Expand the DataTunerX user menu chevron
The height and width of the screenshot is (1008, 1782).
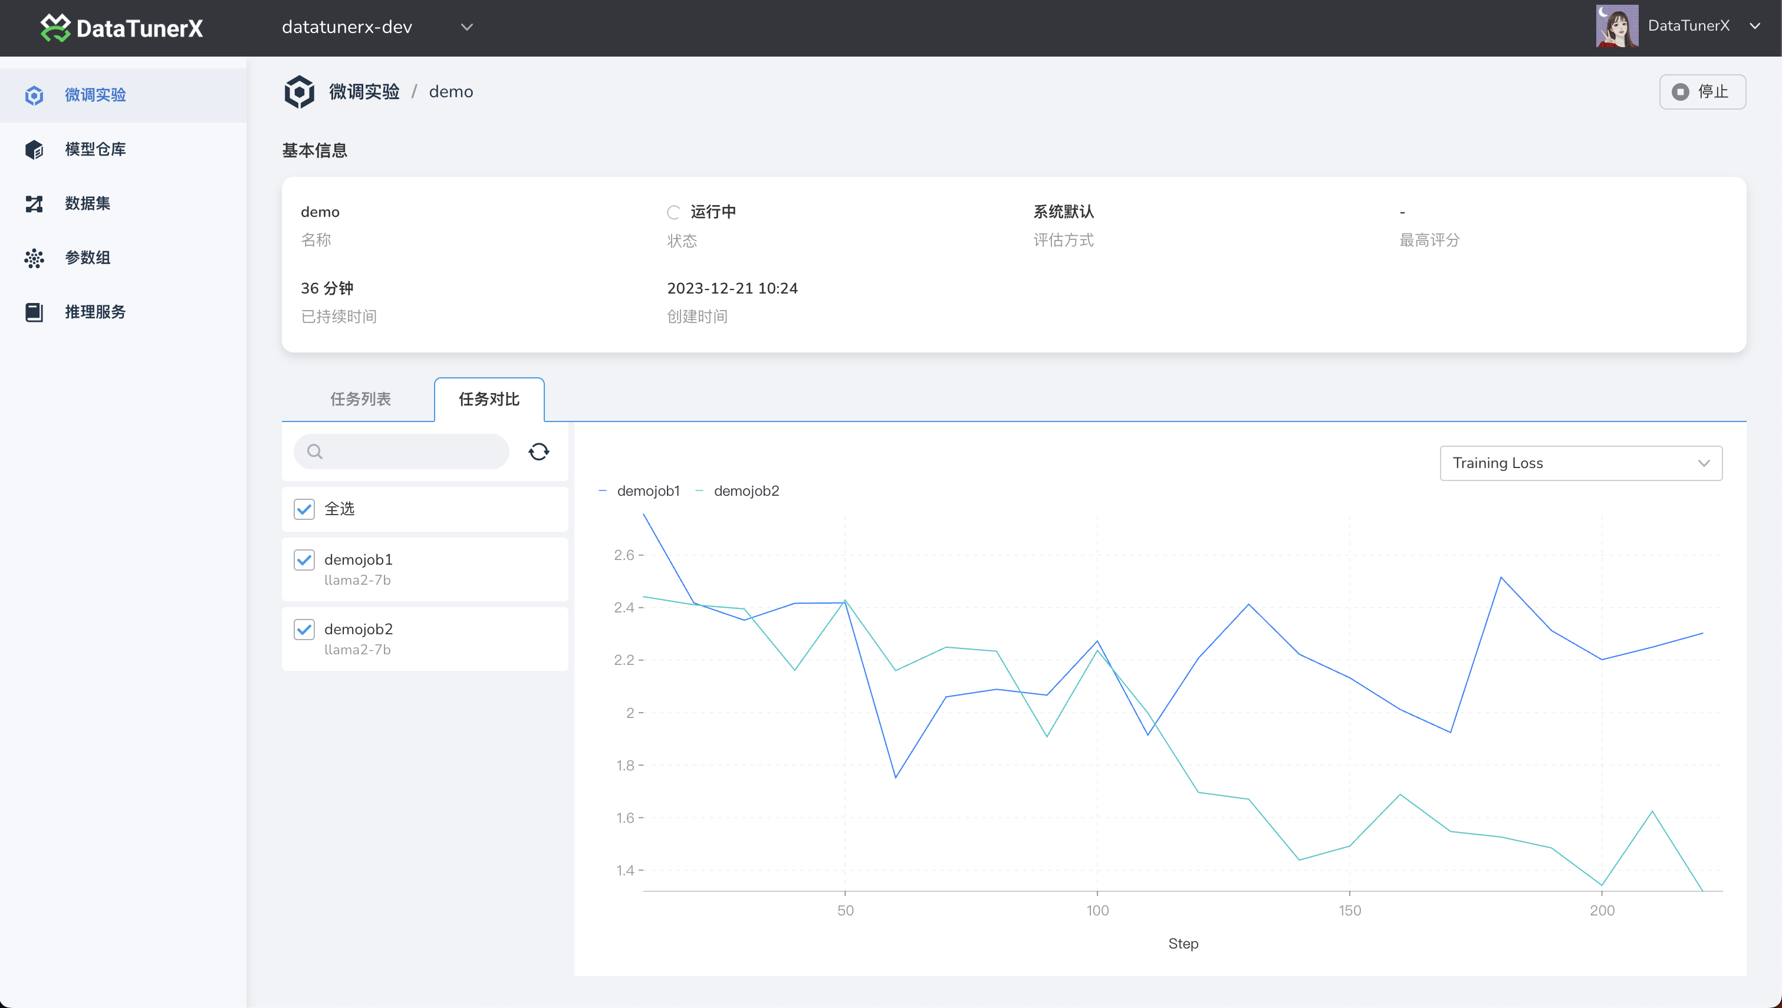1755,27
